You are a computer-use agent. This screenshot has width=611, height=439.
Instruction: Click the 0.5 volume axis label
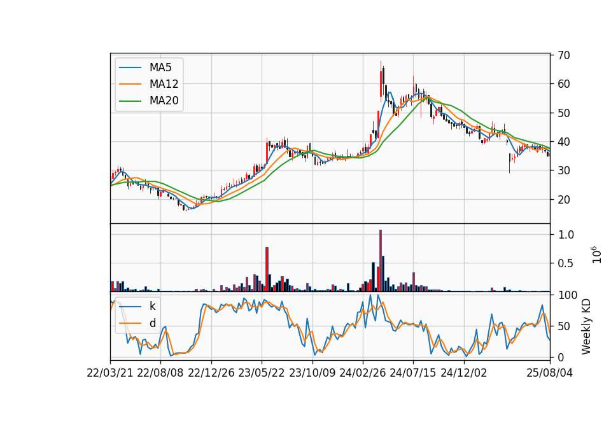pos(566,263)
